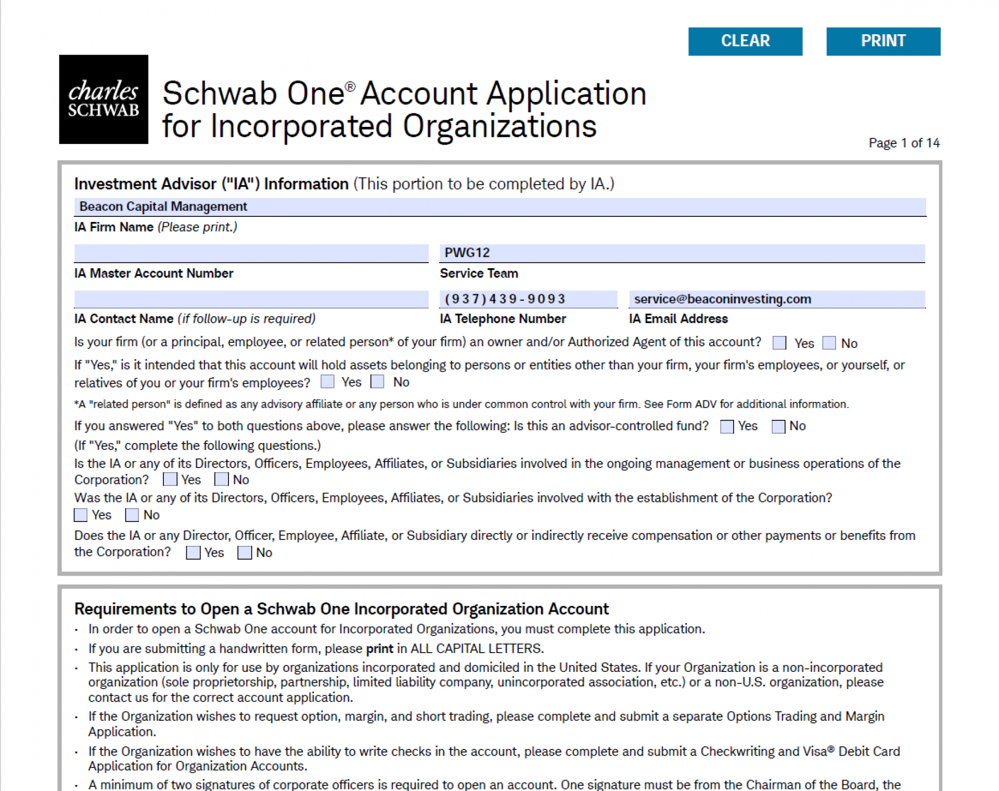Check Yes for firm is owner/Authorized Agent
This screenshot has height=791, width=999.
779,343
